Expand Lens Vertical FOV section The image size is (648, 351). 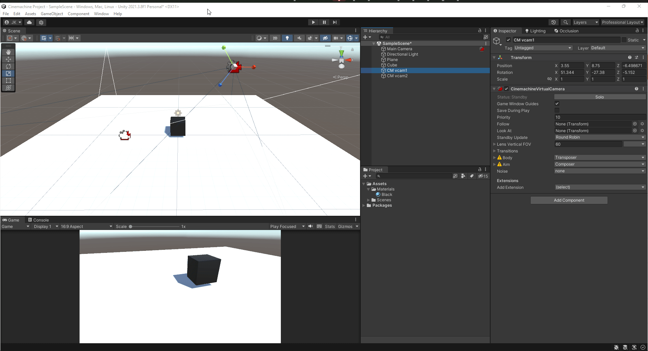494,144
